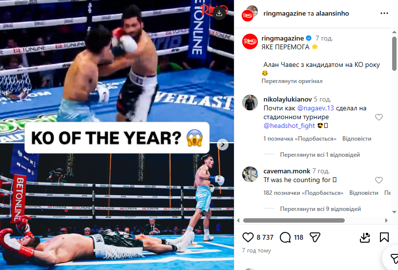Viewport: 398px width, 270px height.
Task: Reply to caveman.monk's comment
Action: (364, 192)
